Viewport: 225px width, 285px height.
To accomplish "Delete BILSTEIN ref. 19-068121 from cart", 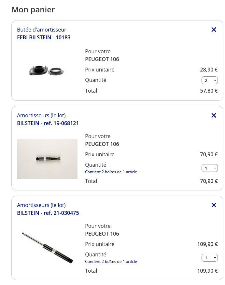I will (x=214, y=115).
